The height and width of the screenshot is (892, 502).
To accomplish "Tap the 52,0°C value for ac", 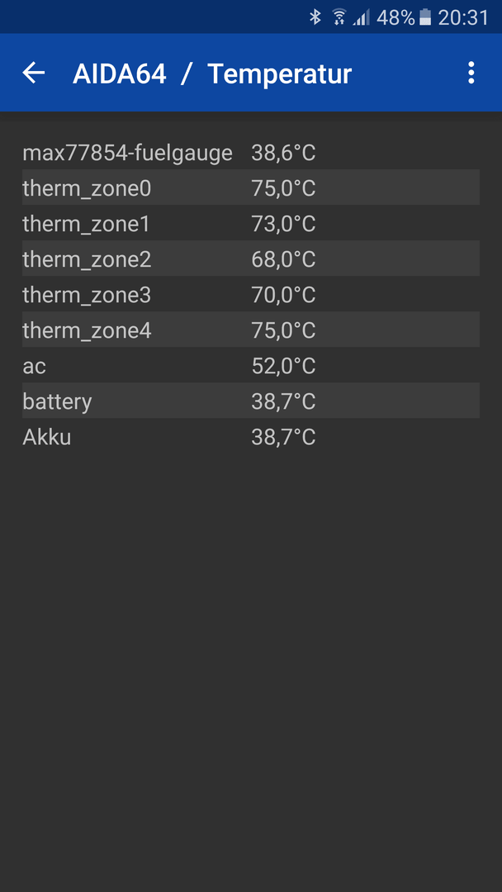I will coord(283,366).
